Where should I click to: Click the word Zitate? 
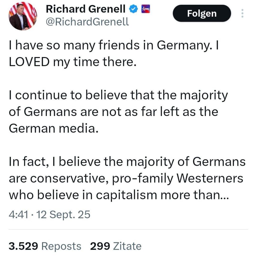[127, 246]
